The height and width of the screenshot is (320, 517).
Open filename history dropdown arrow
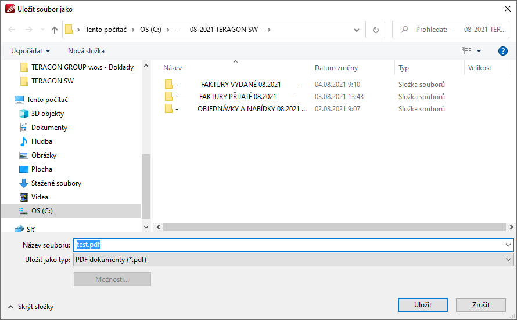(508, 245)
